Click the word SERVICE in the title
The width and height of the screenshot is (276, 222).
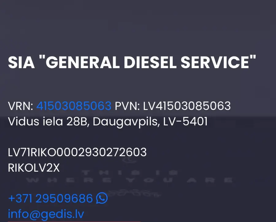pyautogui.click(x=215, y=62)
